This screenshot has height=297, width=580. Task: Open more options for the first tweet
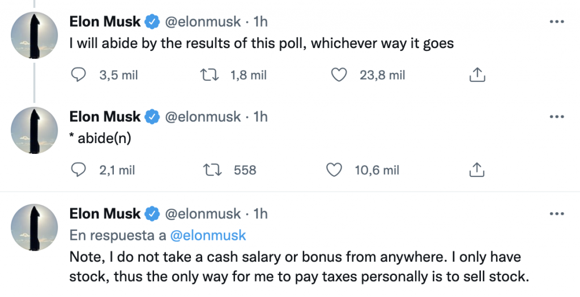point(557,21)
